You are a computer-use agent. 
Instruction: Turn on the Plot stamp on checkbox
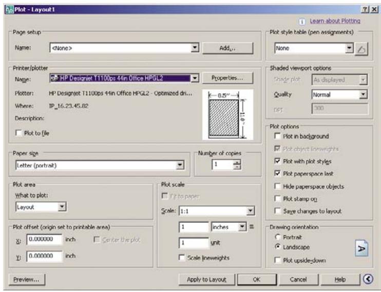(277, 199)
